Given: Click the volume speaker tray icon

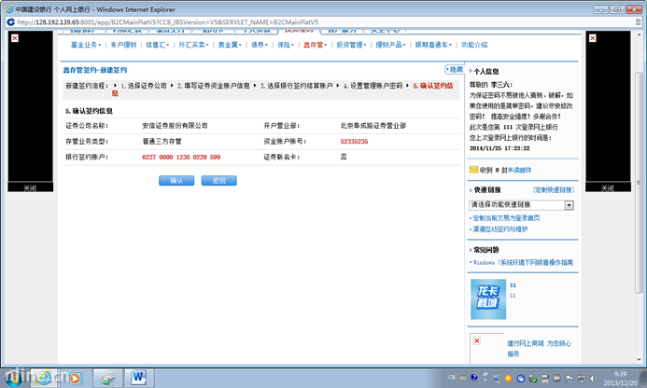Looking at the screenshot, I should (x=594, y=378).
